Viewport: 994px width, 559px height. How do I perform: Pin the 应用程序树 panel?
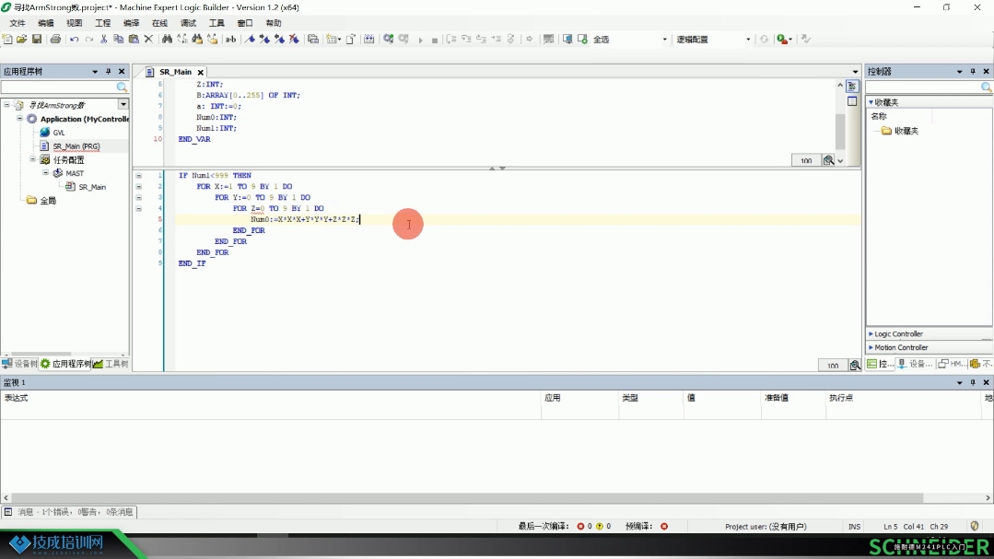(x=109, y=72)
